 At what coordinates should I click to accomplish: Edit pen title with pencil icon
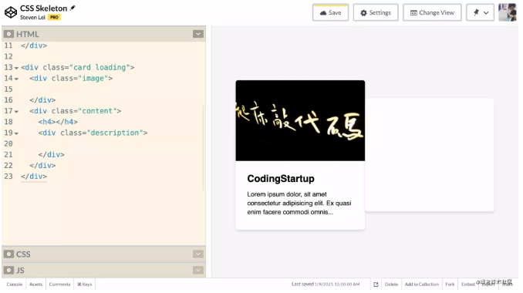click(x=73, y=8)
